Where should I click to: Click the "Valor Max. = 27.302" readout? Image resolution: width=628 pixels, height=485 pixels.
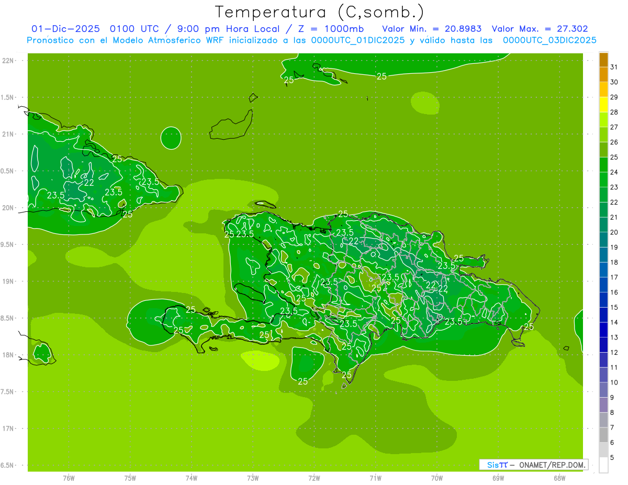(540, 29)
